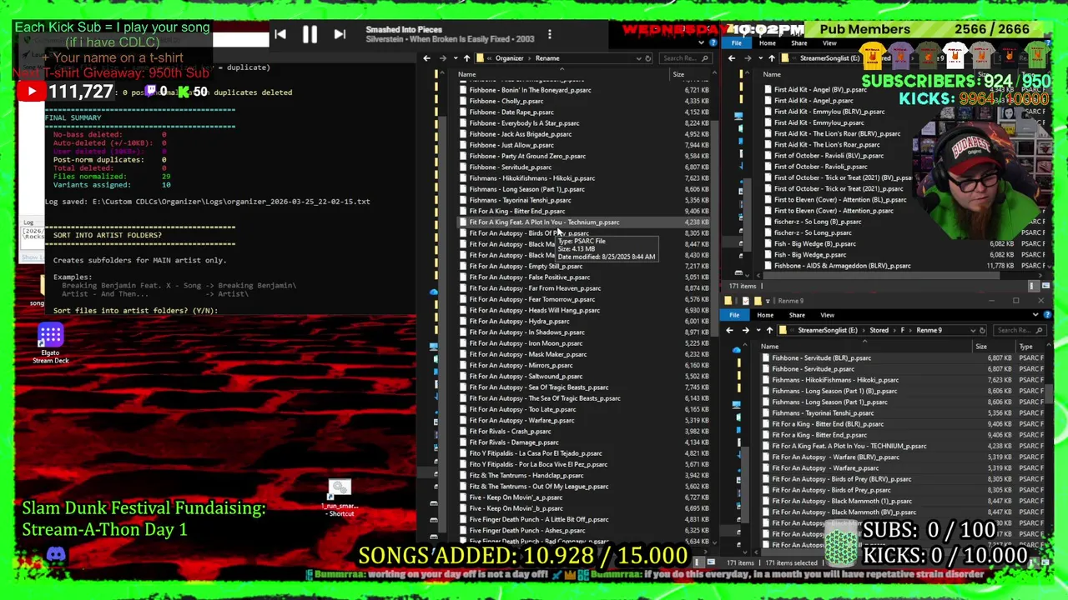Click the Fishbone - Cholly file icon

pos(463,101)
